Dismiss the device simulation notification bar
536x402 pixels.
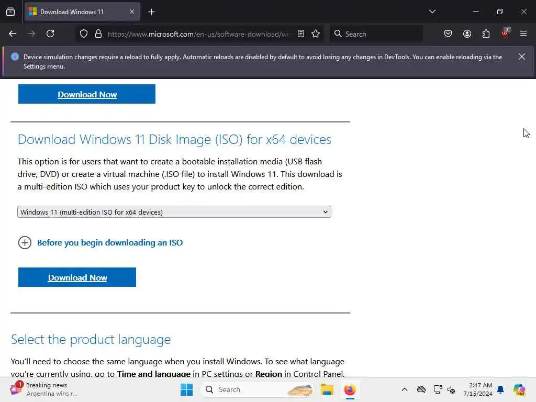point(522,57)
